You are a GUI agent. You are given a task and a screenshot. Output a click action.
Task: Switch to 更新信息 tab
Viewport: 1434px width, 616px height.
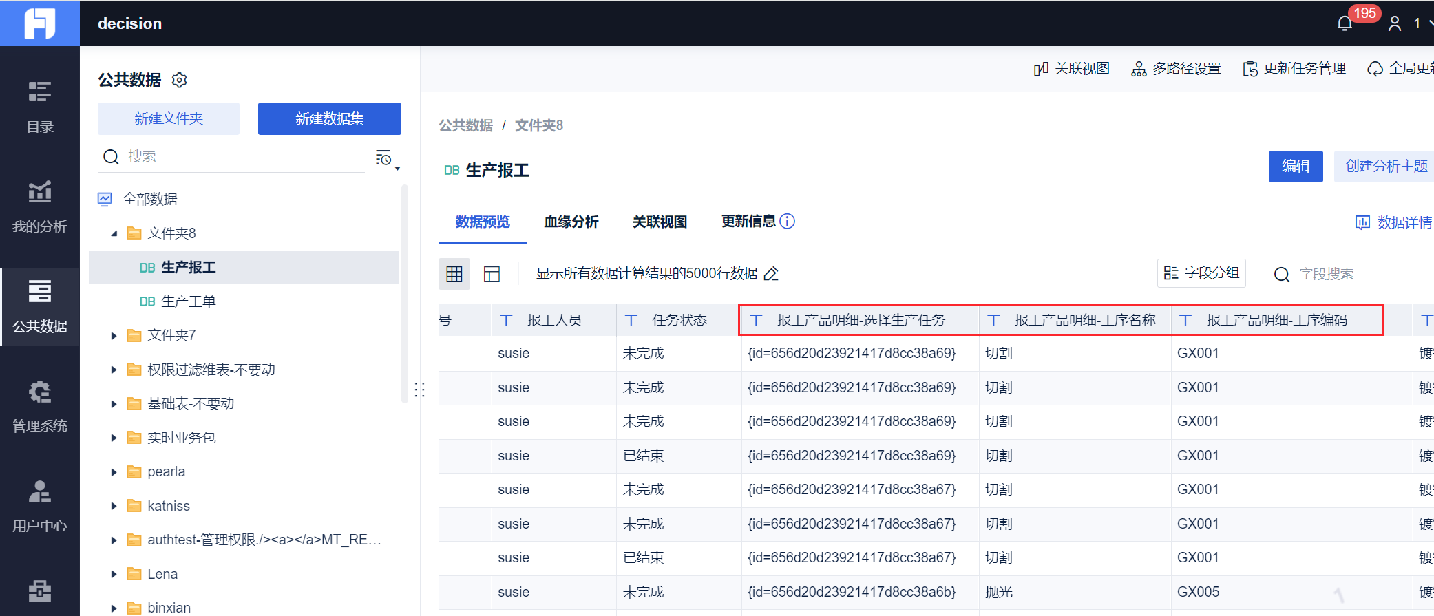click(748, 221)
